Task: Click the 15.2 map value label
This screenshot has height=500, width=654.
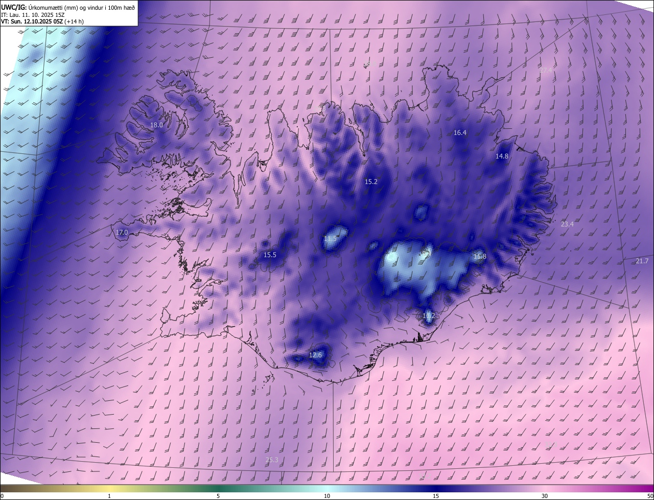Action: [x=371, y=181]
